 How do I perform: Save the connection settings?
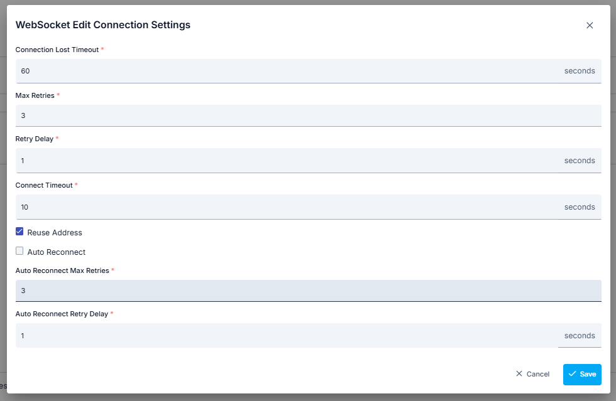pyautogui.click(x=582, y=374)
